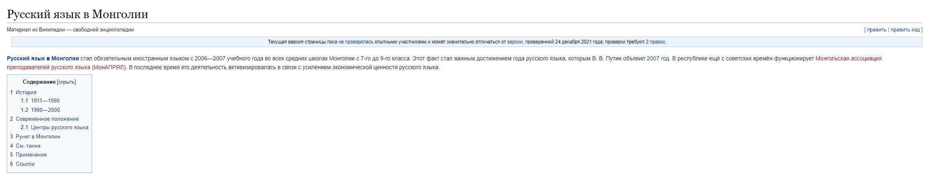Jump to '3 Рунет в Монголии' section
The width and height of the screenshot is (925, 181).
coord(35,137)
